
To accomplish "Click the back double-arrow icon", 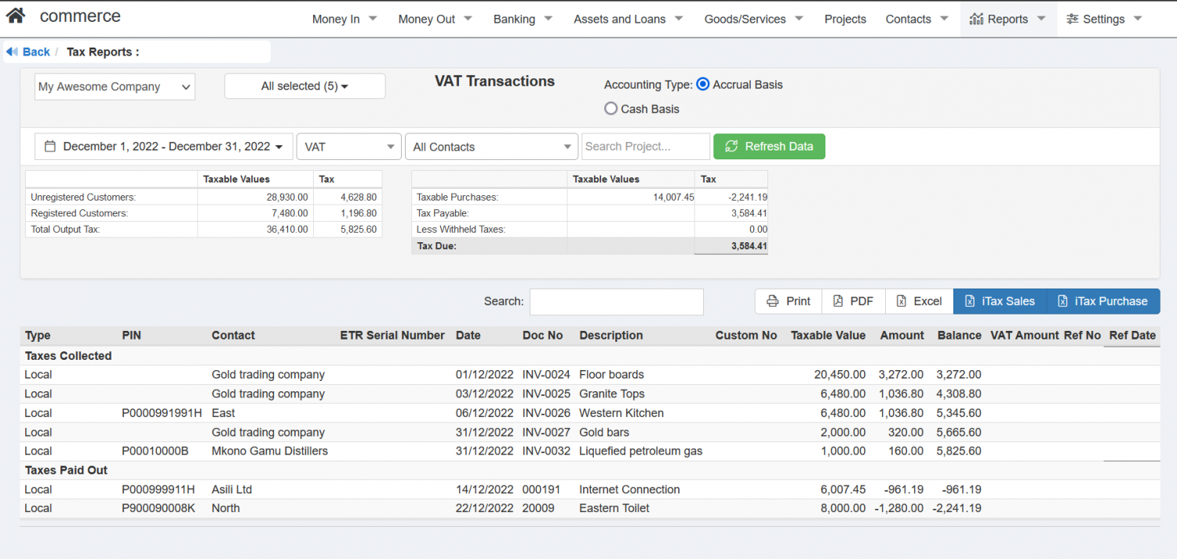I will point(12,52).
